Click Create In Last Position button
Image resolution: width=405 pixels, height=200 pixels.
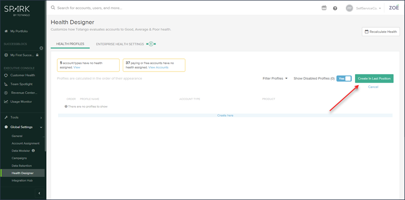[x=374, y=79]
